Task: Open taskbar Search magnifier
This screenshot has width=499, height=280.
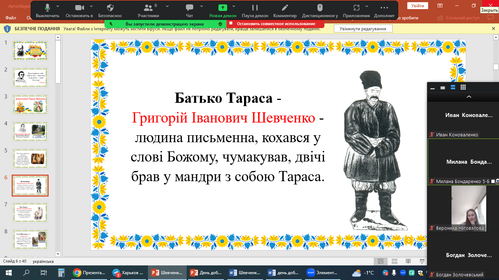Action: pos(26,273)
